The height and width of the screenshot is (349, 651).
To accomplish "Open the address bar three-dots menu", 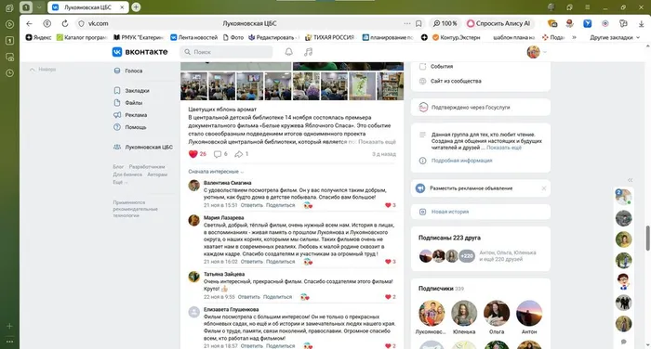I will [407, 23].
